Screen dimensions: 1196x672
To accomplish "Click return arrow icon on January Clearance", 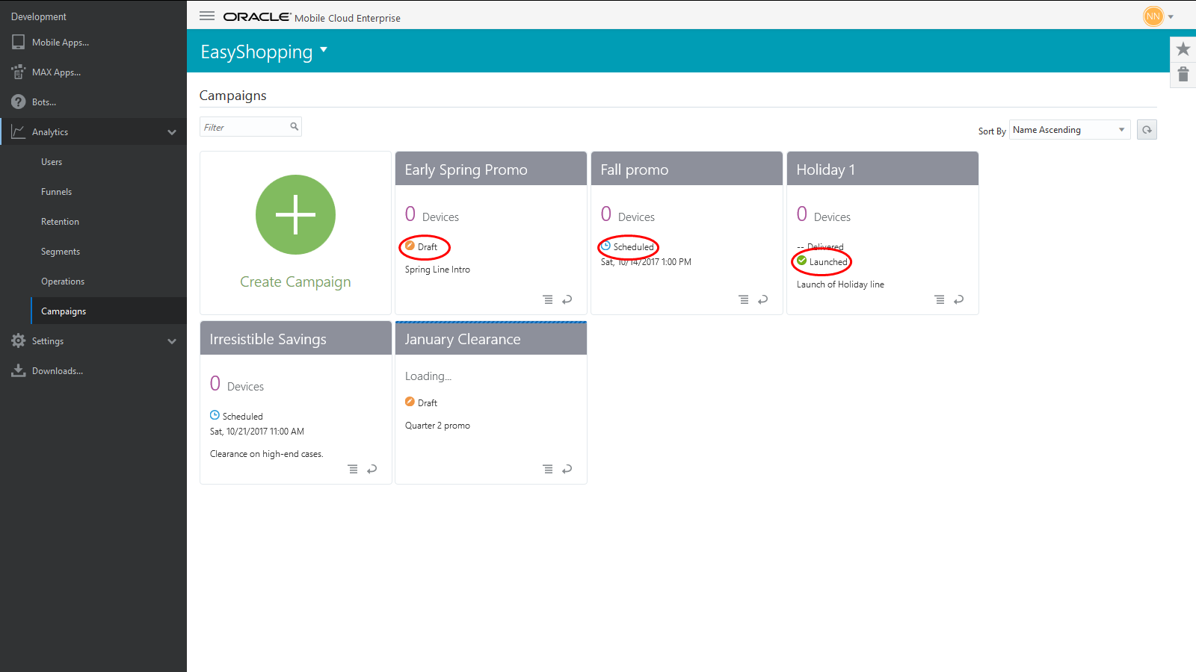I will coord(567,469).
